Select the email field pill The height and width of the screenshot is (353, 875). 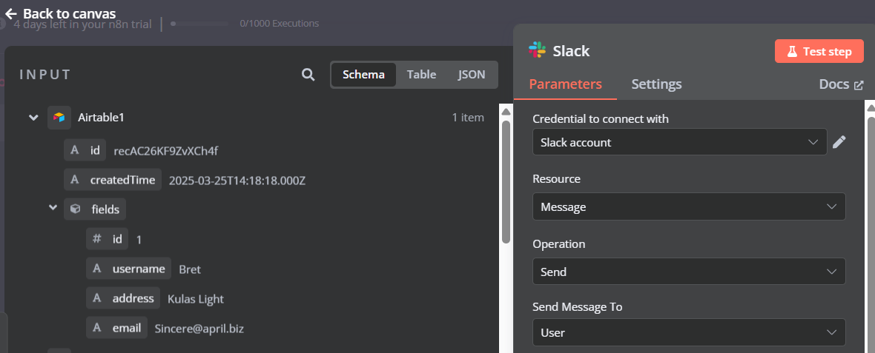pyautogui.click(x=116, y=328)
